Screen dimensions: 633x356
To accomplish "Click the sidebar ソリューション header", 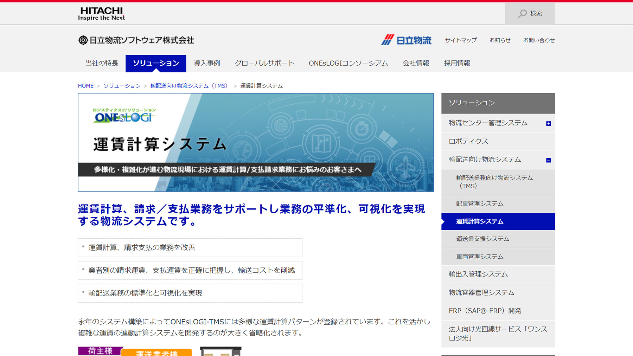I will pos(498,103).
